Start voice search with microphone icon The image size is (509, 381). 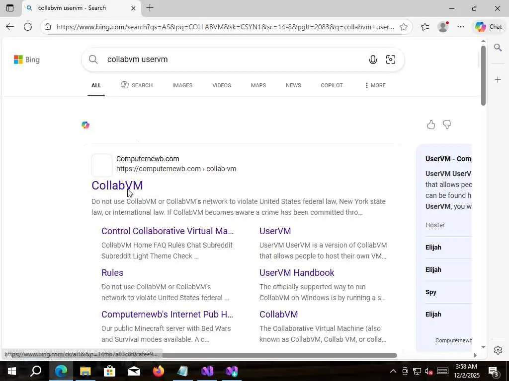[373, 60]
